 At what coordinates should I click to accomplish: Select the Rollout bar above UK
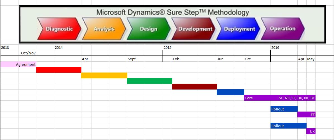[288, 125]
